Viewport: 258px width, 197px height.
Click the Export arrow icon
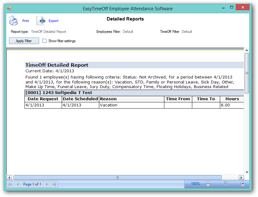click(x=41, y=21)
